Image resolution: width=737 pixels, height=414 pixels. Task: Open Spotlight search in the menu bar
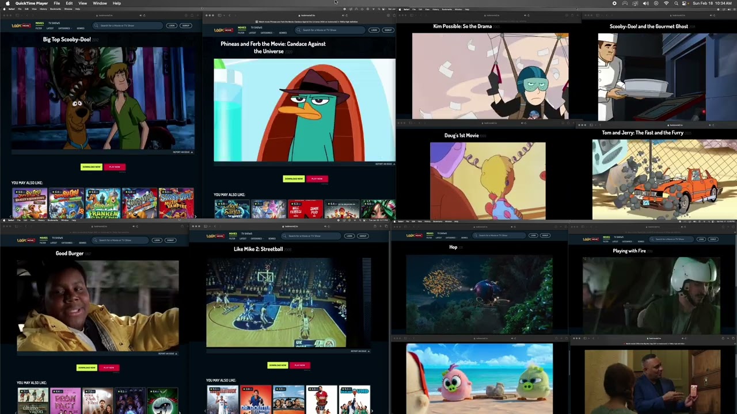point(677,3)
